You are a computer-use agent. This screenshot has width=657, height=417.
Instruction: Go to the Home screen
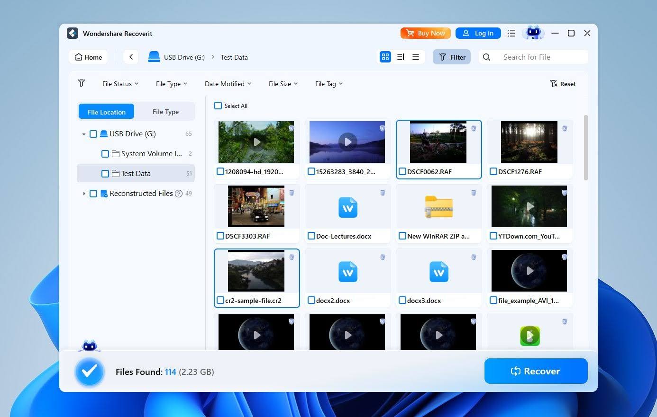pyautogui.click(x=89, y=57)
